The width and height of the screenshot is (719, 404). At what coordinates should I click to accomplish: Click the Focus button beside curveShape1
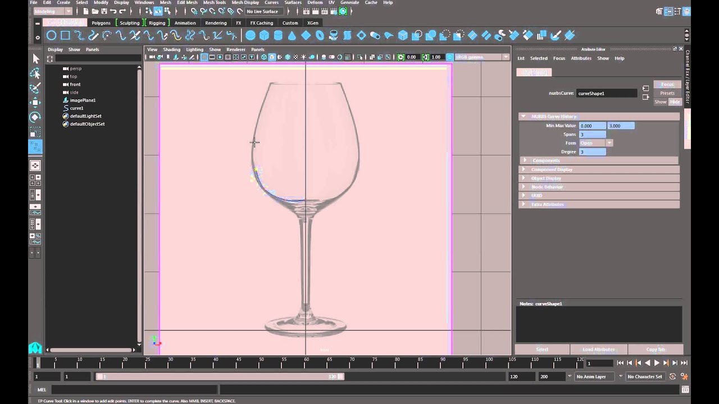click(667, 85)
